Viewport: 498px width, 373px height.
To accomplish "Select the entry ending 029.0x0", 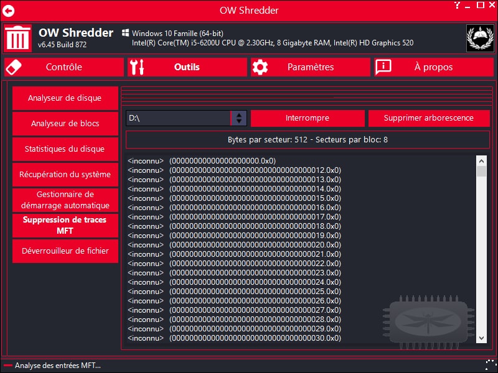I will pos(235,329).
